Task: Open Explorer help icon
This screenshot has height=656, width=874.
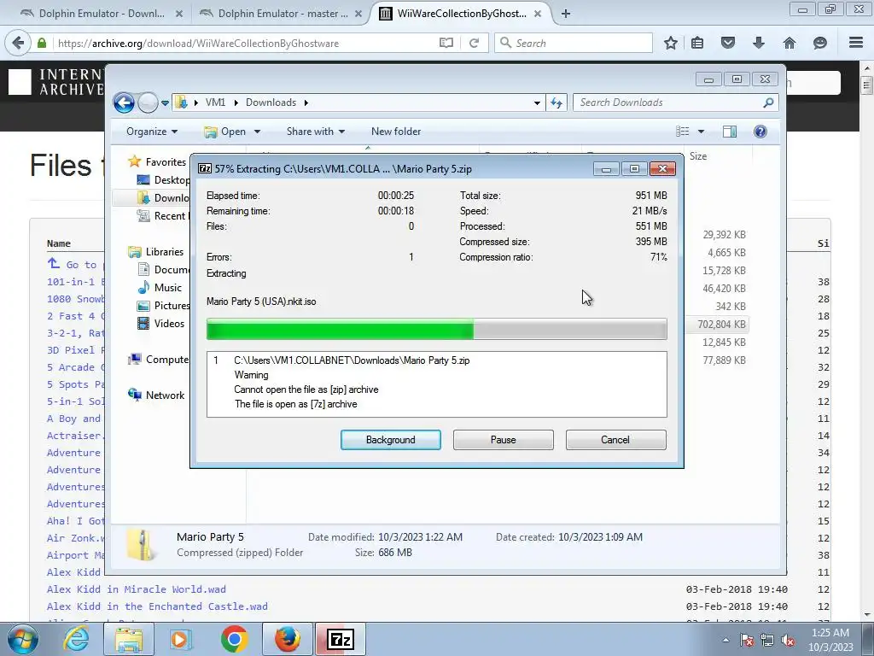Action: pos(760,132)
